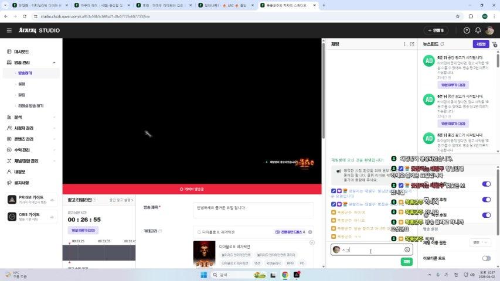Click the scrollbar in the 뉴스피드 panel
This screenshot has width=500, height=281.
(x=498, y=60)
